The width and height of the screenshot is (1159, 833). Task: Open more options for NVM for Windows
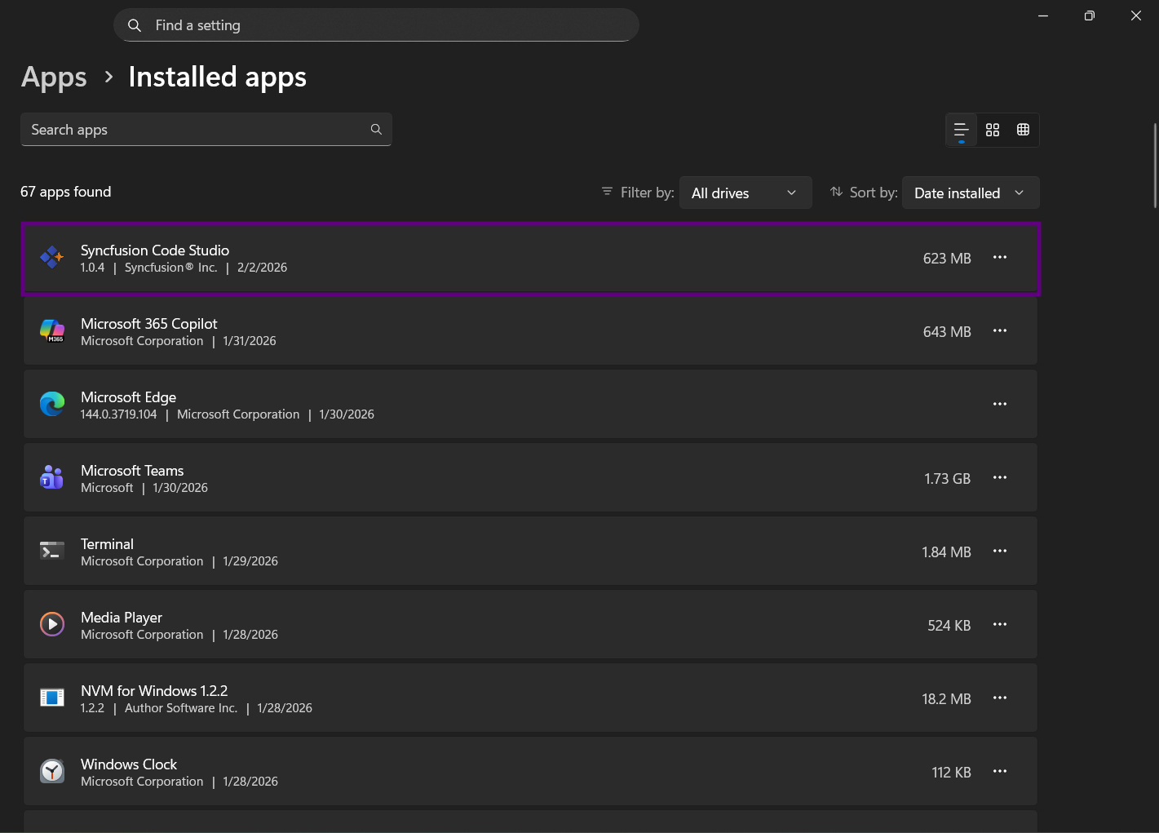point(1000,698)
